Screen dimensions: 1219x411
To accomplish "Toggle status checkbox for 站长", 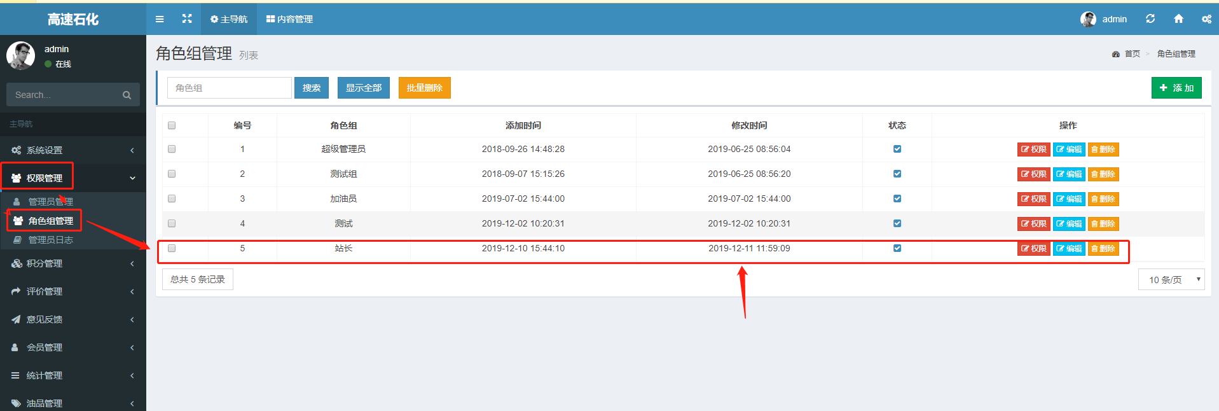I will (x=897, y=248).
